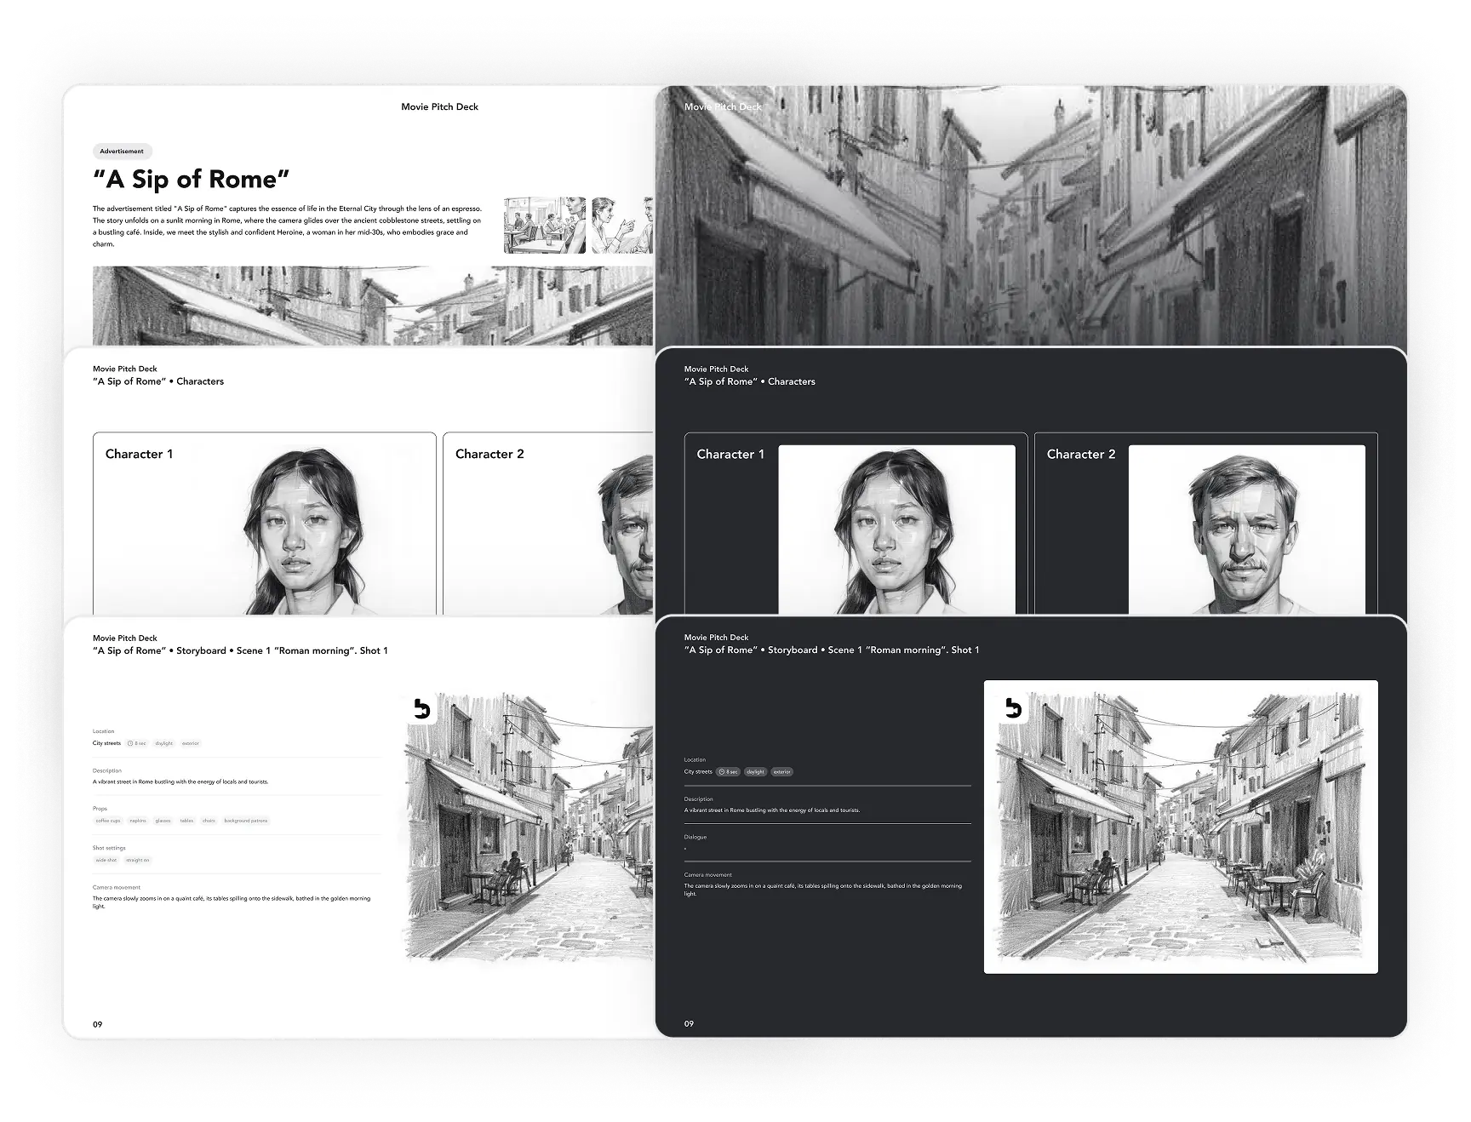The image size is (1471, 1122).
Task: Open the second sketch thumbnail beside the description
Action: (622, 226)
